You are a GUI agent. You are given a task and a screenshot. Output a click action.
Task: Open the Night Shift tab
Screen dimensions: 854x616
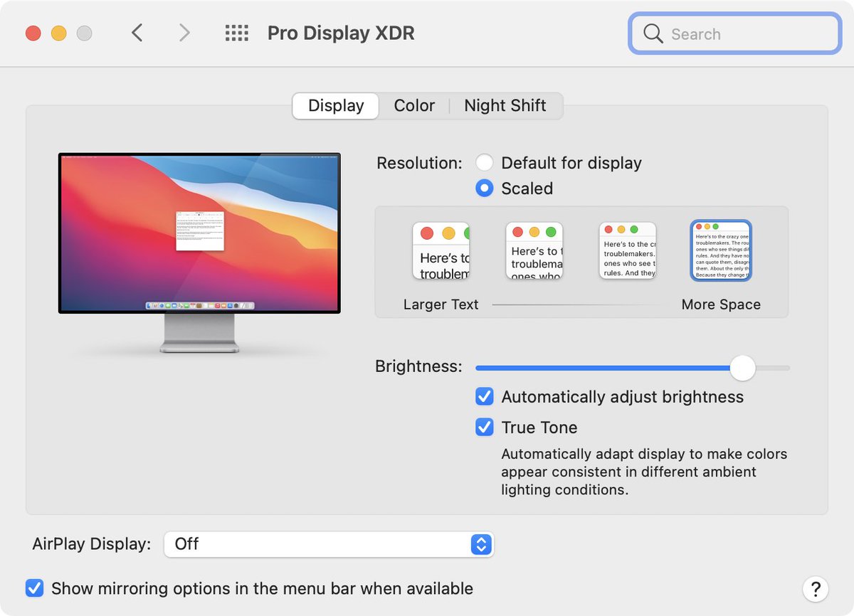[x=505, y=106]
